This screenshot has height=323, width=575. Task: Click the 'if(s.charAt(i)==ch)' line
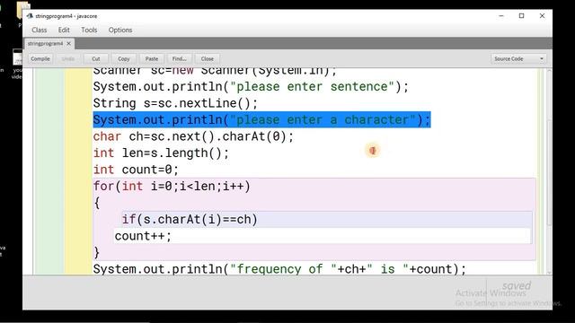[x=190, y=220]
